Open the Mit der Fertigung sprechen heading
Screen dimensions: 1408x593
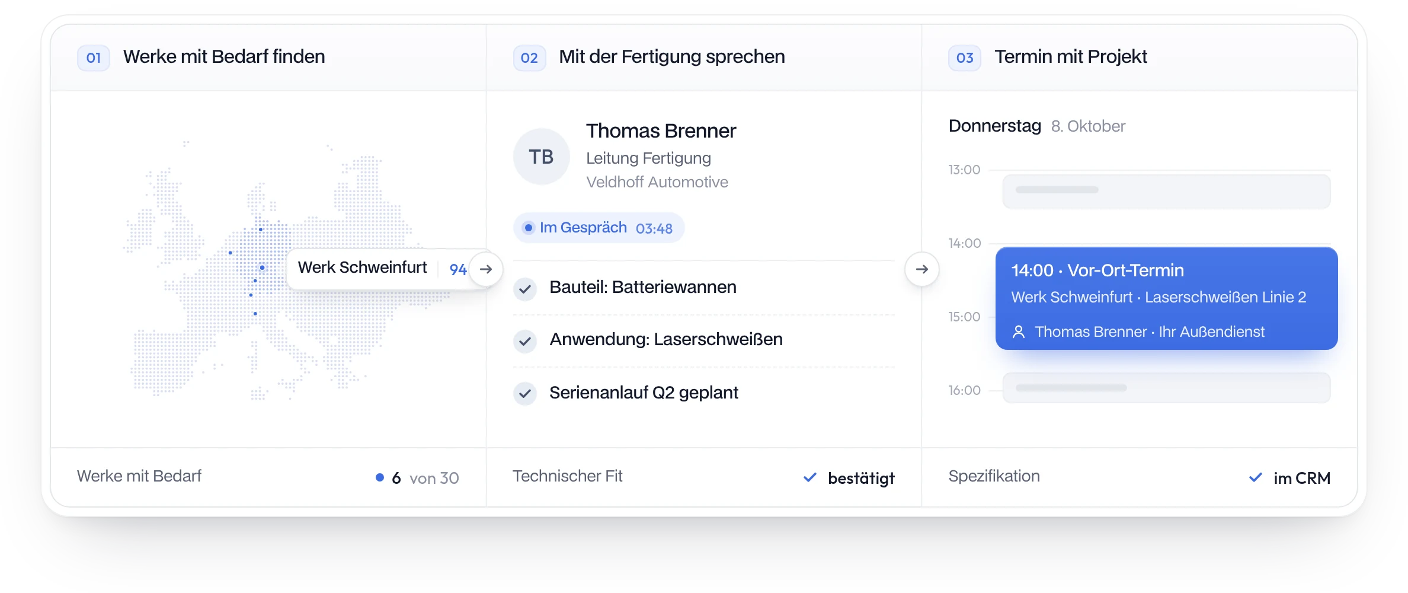pos(672,57)
